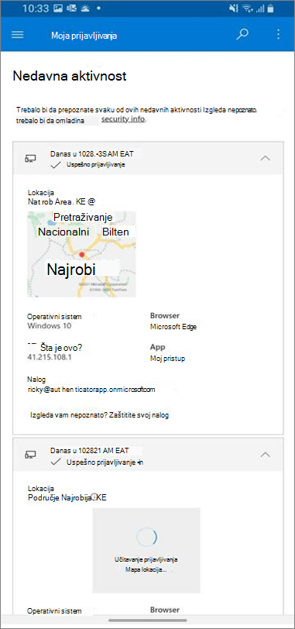
Task: Click the Područje Najrobija location text
Action: click(x=67, y=498)
